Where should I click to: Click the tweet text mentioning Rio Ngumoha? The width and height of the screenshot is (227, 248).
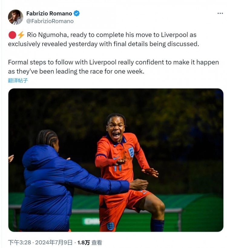click(x=104, y=39)
